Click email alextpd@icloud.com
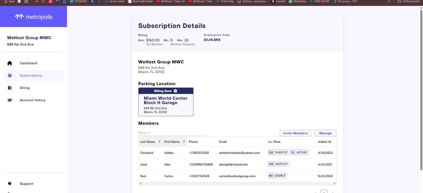Image resolution: width=423 pixels, height=193 pixels. (233, 164)
